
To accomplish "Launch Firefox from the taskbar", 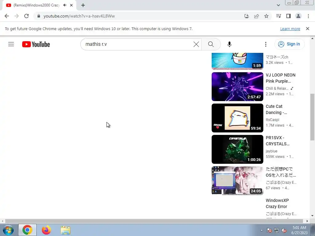I will [x=46, y=230].
